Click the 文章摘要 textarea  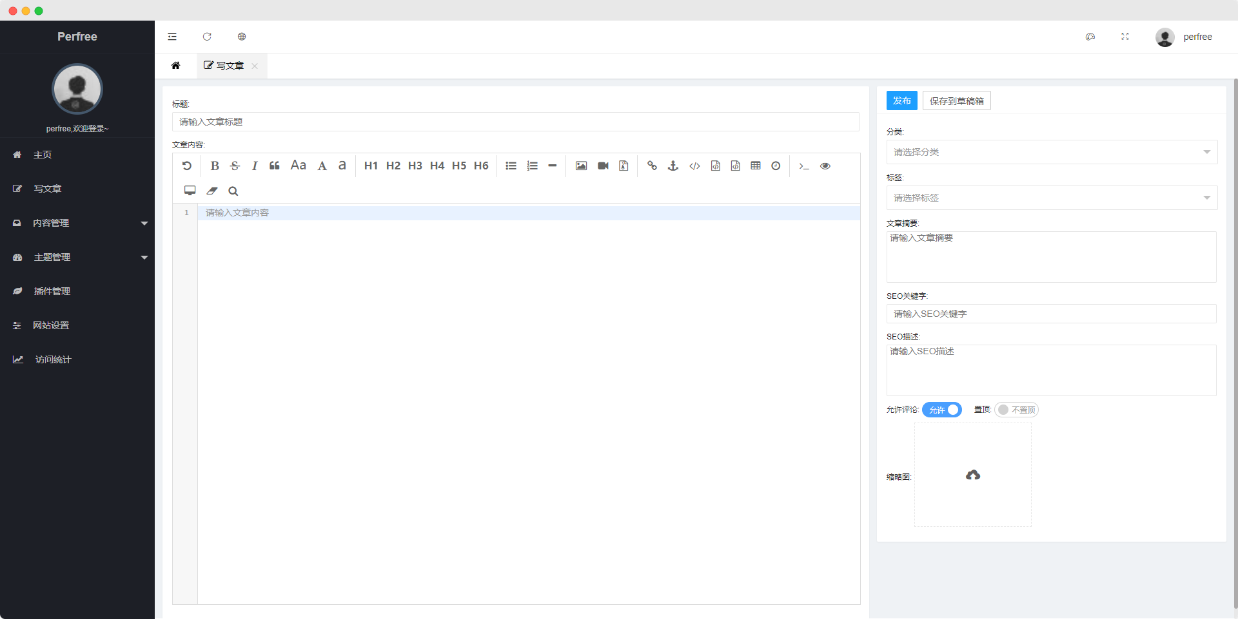tap(1051, 256)
